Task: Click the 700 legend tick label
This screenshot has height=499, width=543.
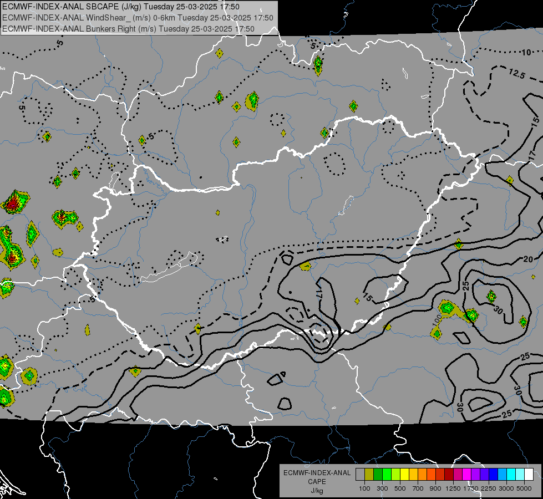Action: click(418, 488)
